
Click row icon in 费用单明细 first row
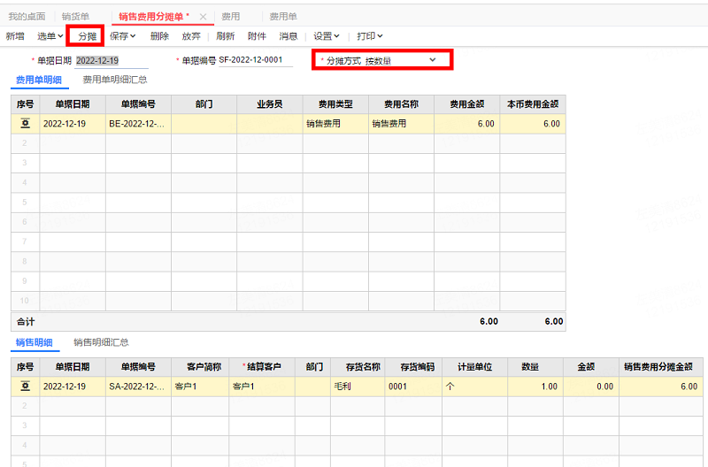[26, 124]
